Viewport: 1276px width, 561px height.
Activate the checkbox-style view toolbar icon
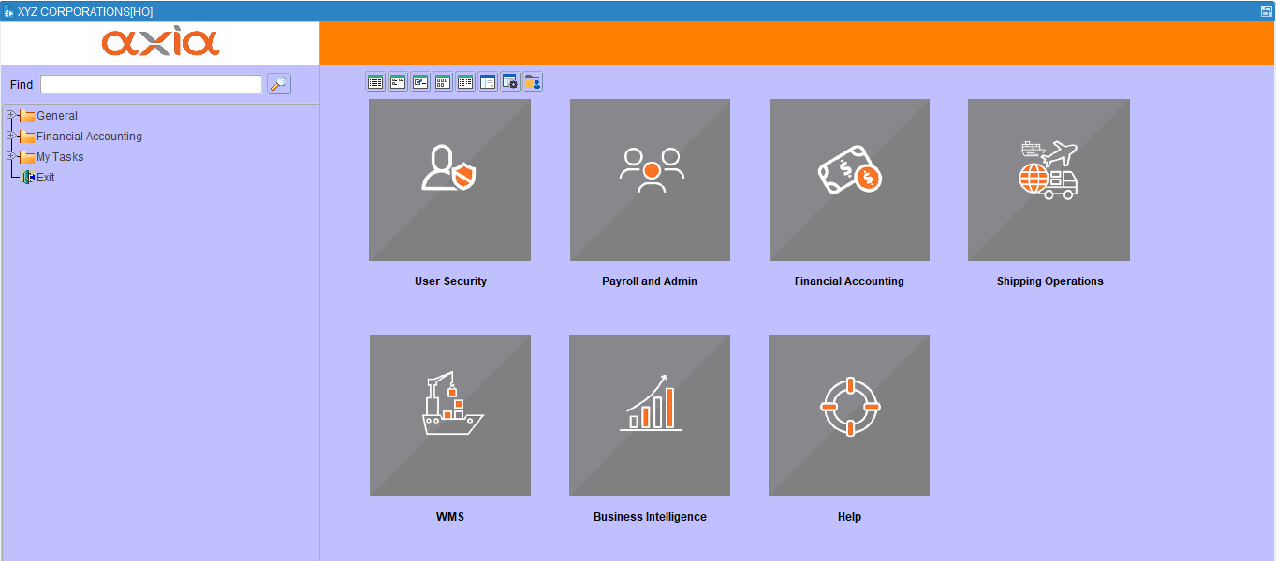(419, 81)
